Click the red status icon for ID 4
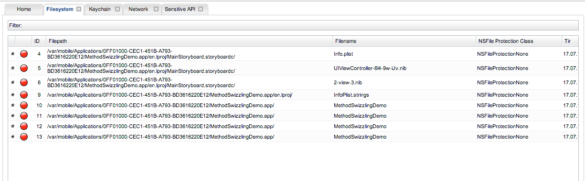 (24, 54)
